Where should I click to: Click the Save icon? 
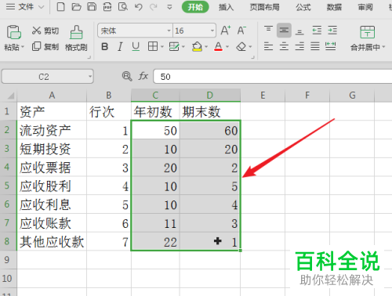tap(92, 7)
